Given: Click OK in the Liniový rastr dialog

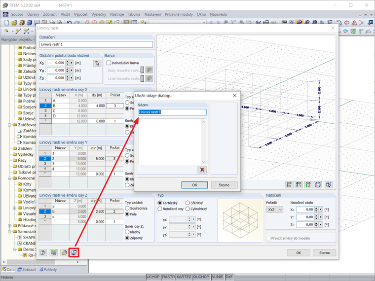Looking at the screenshot, I should coord(299,252).
